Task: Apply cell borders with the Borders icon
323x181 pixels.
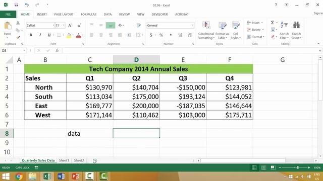Action: point(59,35)
